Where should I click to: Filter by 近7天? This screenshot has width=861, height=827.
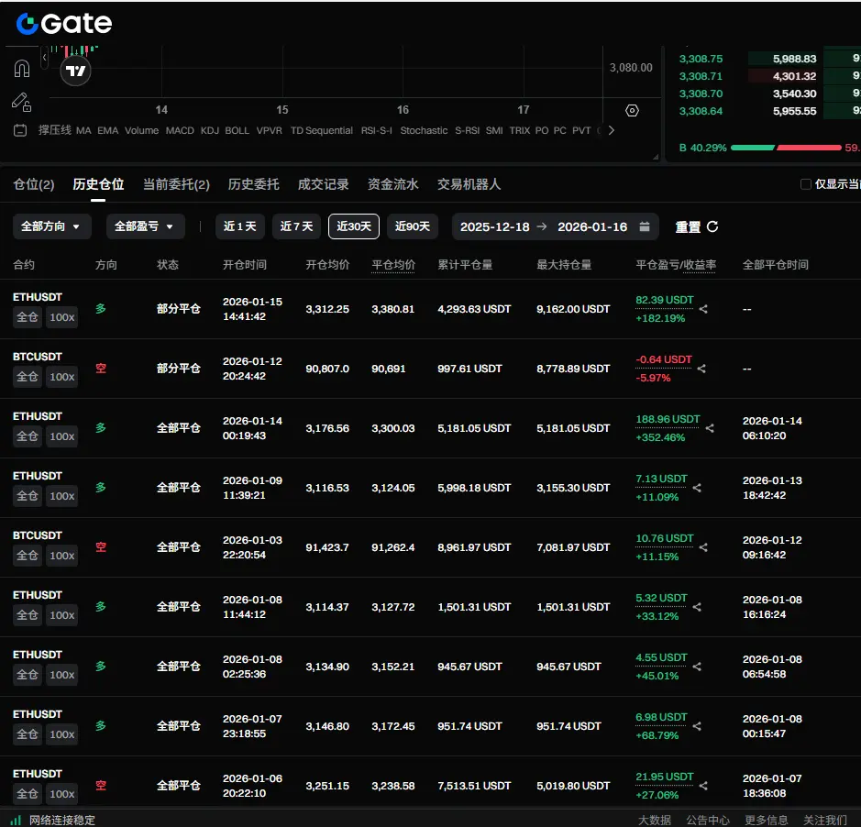(x=296, y=226)
